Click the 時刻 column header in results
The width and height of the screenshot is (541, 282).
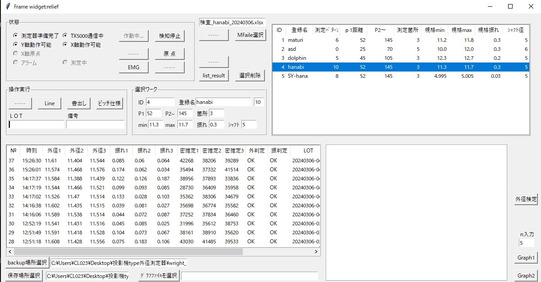pyautogui.click(x=32, y=151)
